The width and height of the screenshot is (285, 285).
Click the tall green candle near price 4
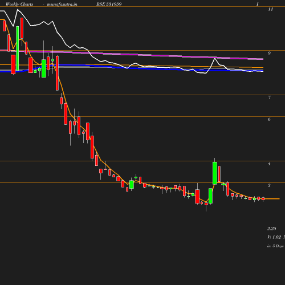pyautogui.click(x=215, y=173)
